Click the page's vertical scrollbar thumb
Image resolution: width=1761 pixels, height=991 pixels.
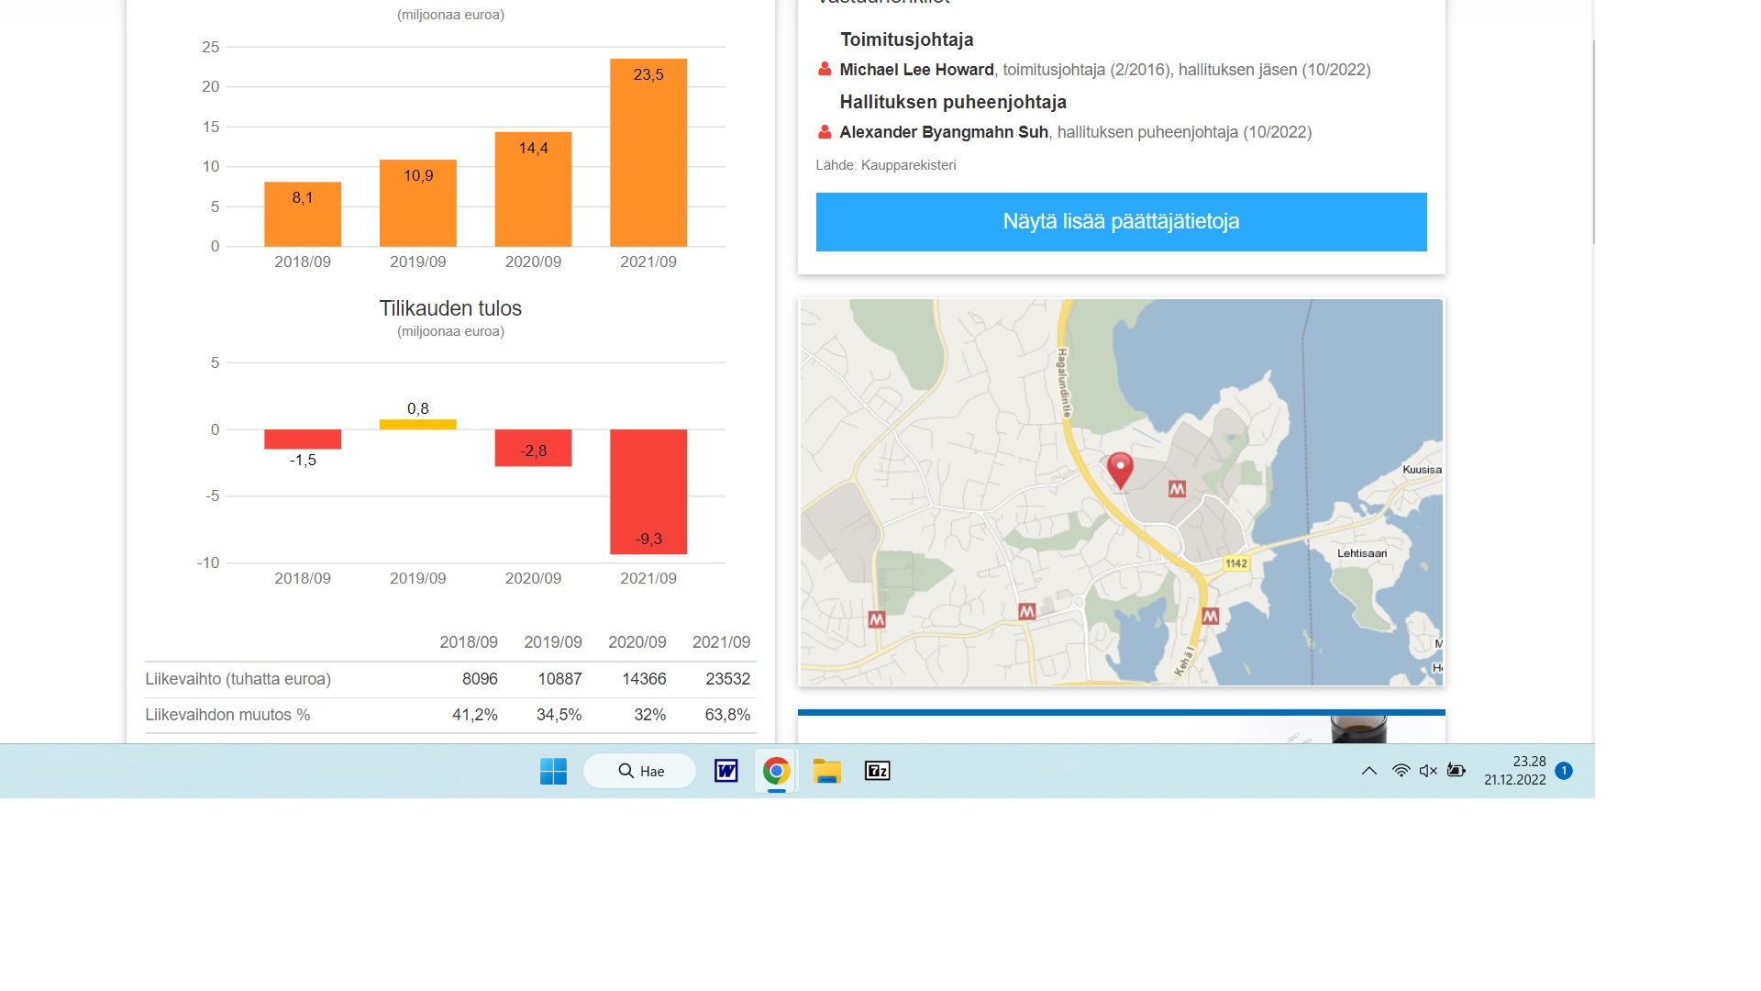pyautogui.click(x=1594, y=142)
